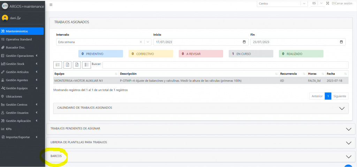The image size is (357, 167).
Task: Toggle fullscreen with the expand icon
Action: [x=328, y=3]
